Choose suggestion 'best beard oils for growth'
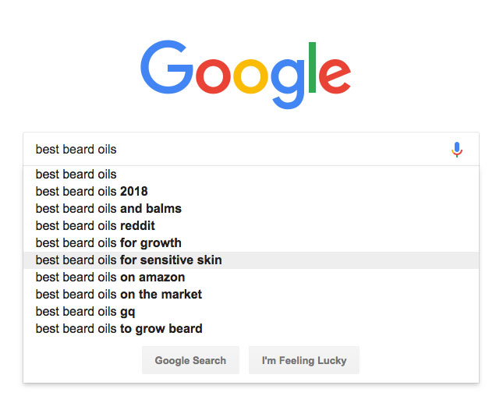Screen dimensions: 503x396 pyautogui.click(x=251, y=243)
